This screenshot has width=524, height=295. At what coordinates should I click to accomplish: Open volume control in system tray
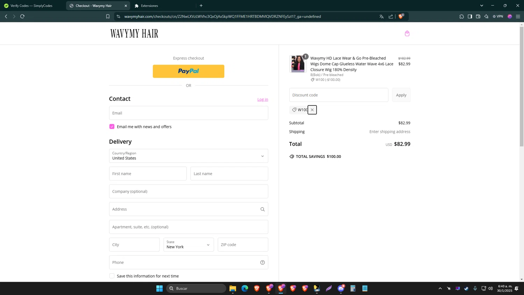click(490, 288)
